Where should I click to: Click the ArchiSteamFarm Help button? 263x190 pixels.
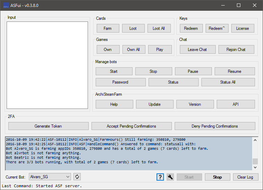point(114,104)
